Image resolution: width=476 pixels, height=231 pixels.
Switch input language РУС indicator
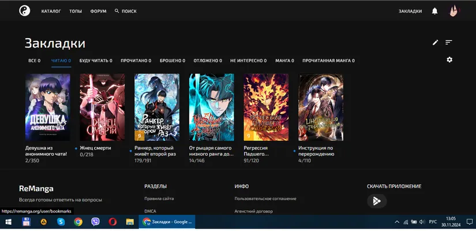click(433, 222)
